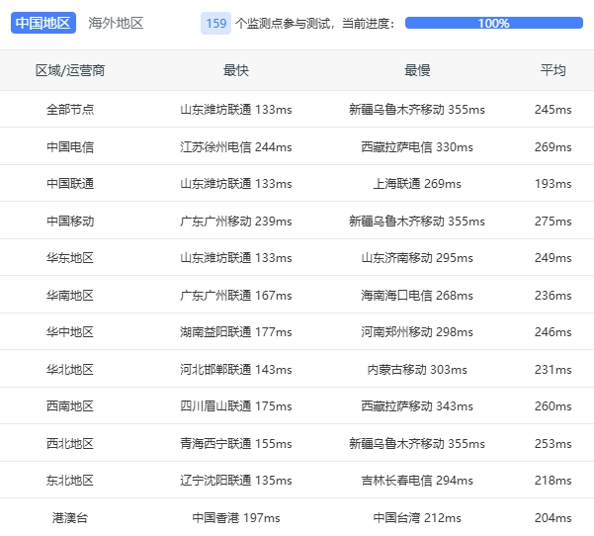Click 山东潍坊联通 133ms in 中国联通 row
Image resolution: width=594 pixels, height=536 pixels.
pos(236,184)
